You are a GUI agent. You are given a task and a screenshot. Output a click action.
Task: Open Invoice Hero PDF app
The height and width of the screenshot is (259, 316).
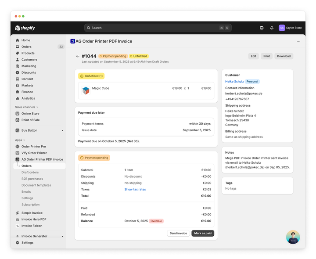tap(34, 219)
